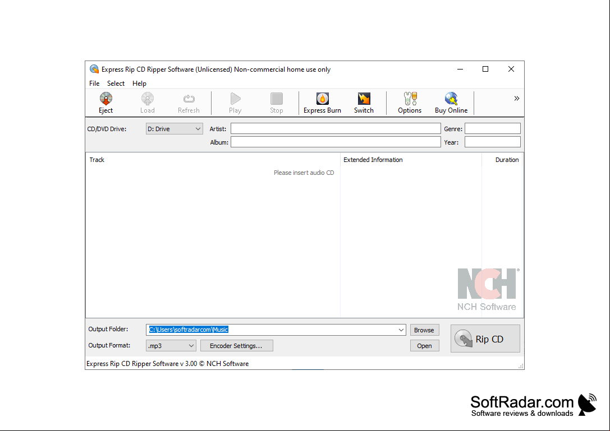Expand the CD/DVD Drive dropdown

coord(175,129)
